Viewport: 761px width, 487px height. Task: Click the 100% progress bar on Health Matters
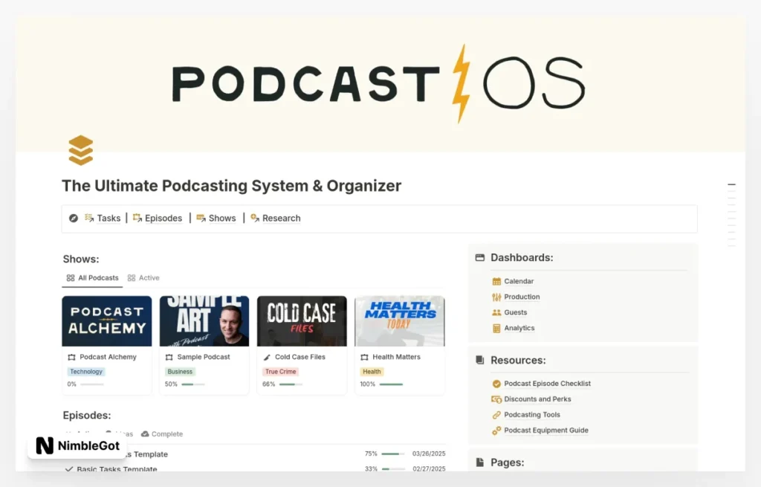pos(391,384)
